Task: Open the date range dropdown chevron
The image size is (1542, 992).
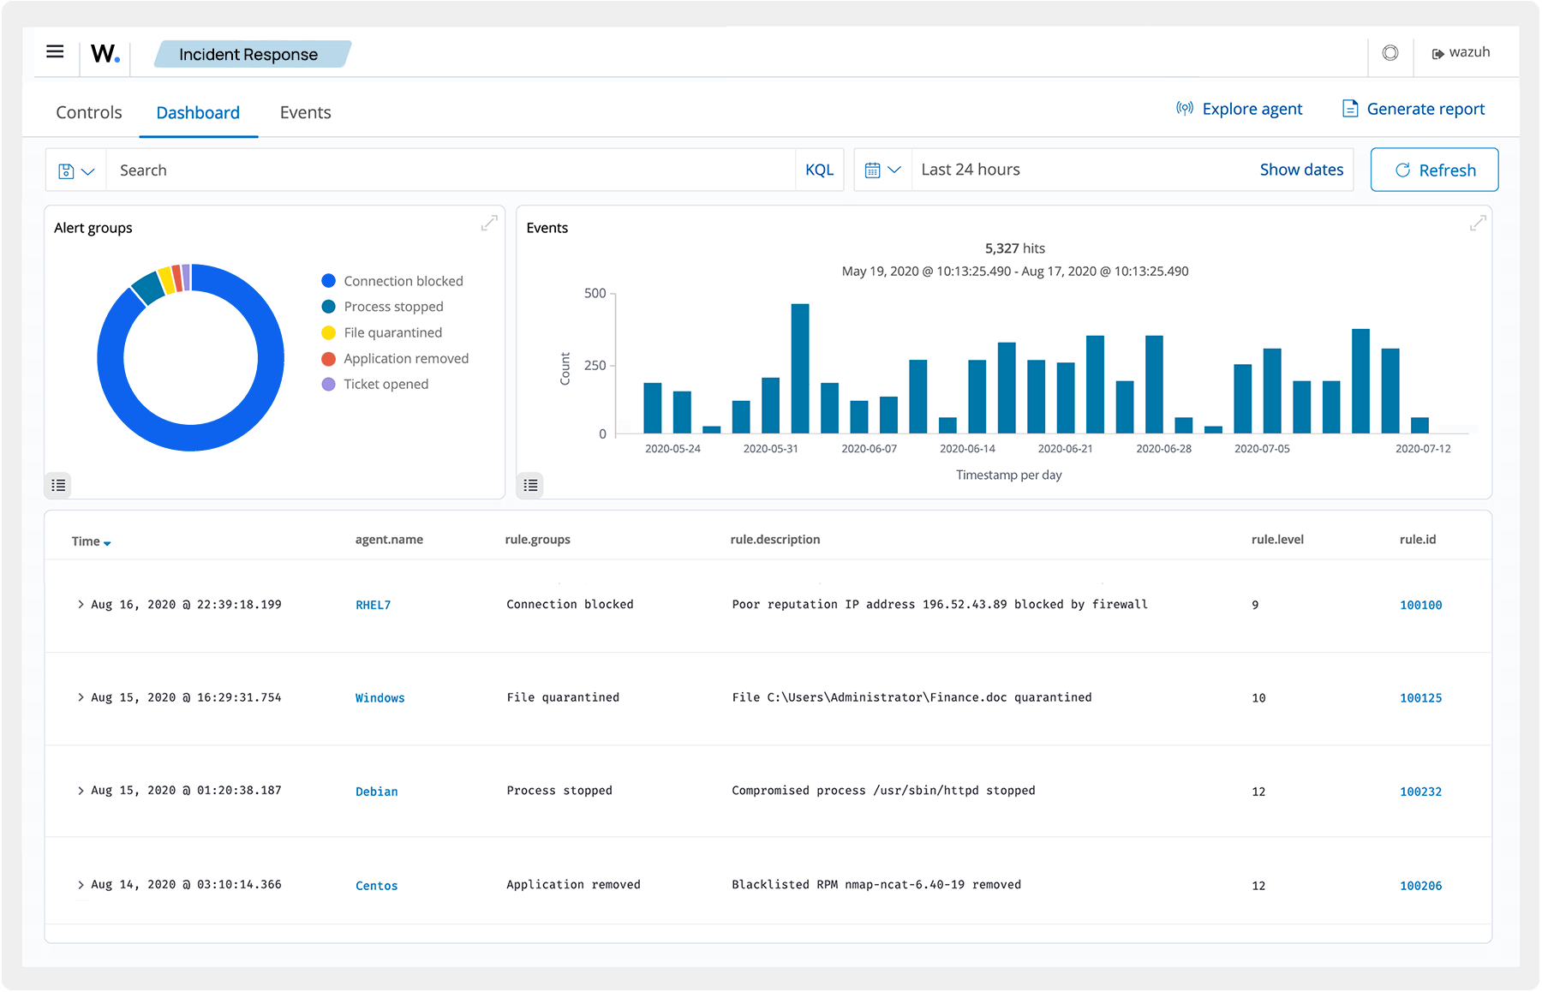Action: [x=896, y=169]
